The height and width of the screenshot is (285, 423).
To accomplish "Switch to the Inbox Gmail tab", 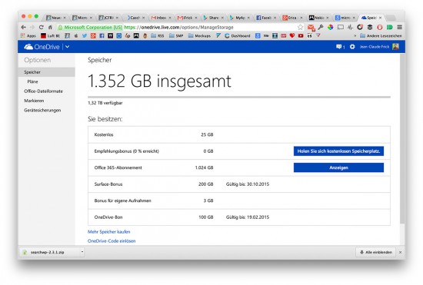I will (161, 18).
